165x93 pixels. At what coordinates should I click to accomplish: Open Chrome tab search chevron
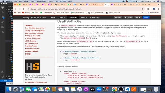[x=159, y=5]
